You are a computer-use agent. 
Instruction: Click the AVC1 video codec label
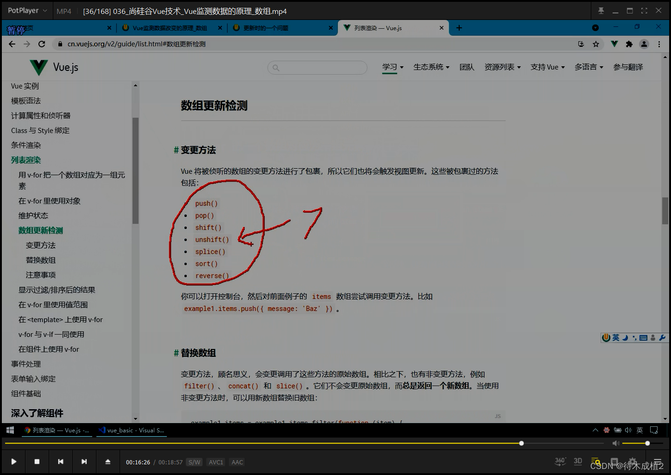pos(216,462)
